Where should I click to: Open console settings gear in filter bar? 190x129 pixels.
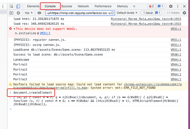184,13
